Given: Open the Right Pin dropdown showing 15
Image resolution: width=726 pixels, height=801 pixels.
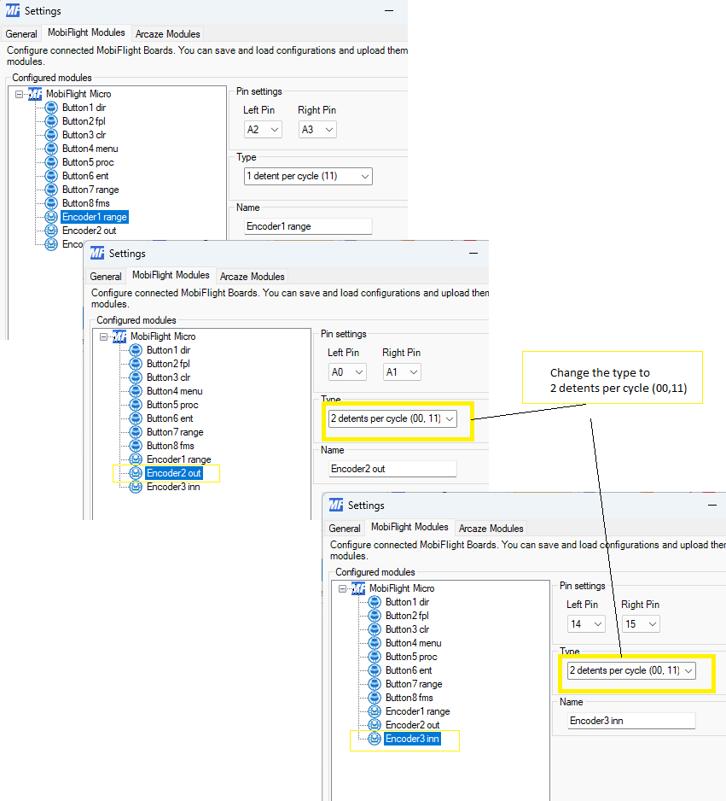Looking at the screenshot, I should click(x=641, y=624).
